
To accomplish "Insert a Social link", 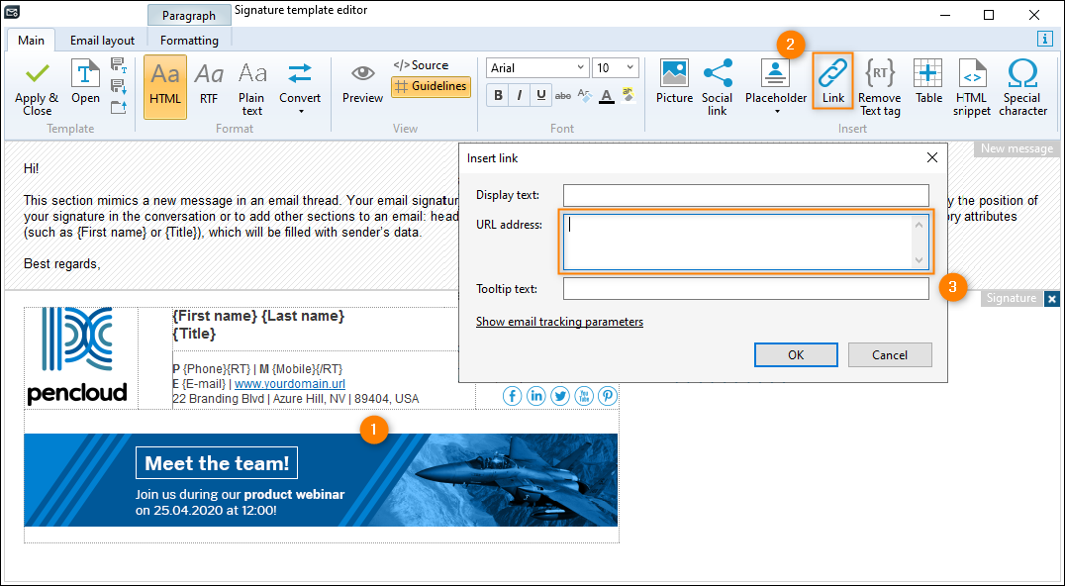I will (718, 87).
